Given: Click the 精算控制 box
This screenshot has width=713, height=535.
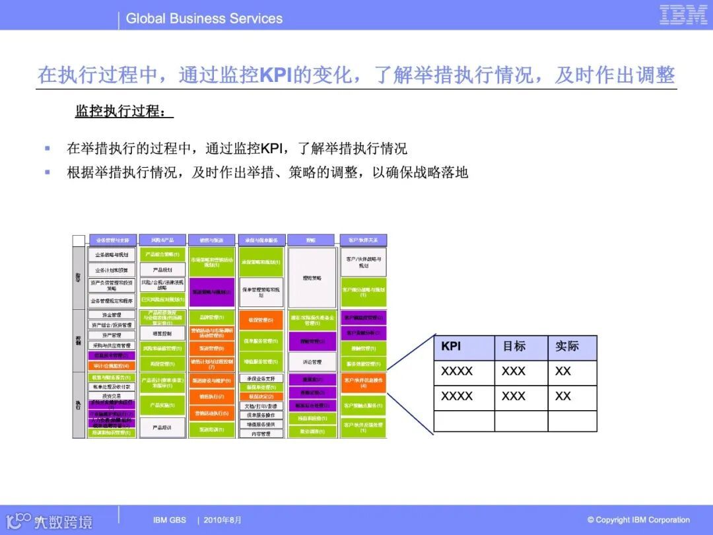Looking at the screenshot, I should point(162,334).
